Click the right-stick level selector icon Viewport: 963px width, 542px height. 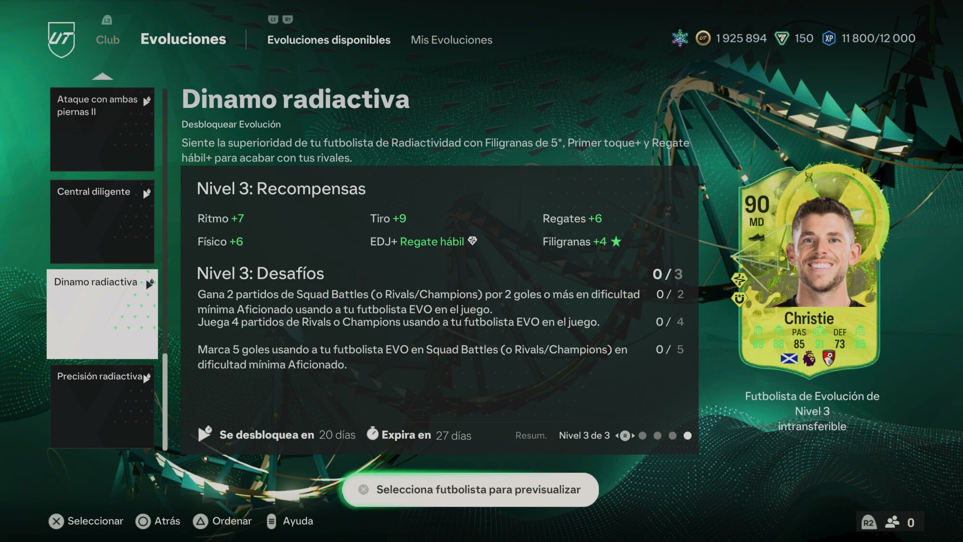tap(625, 436)
